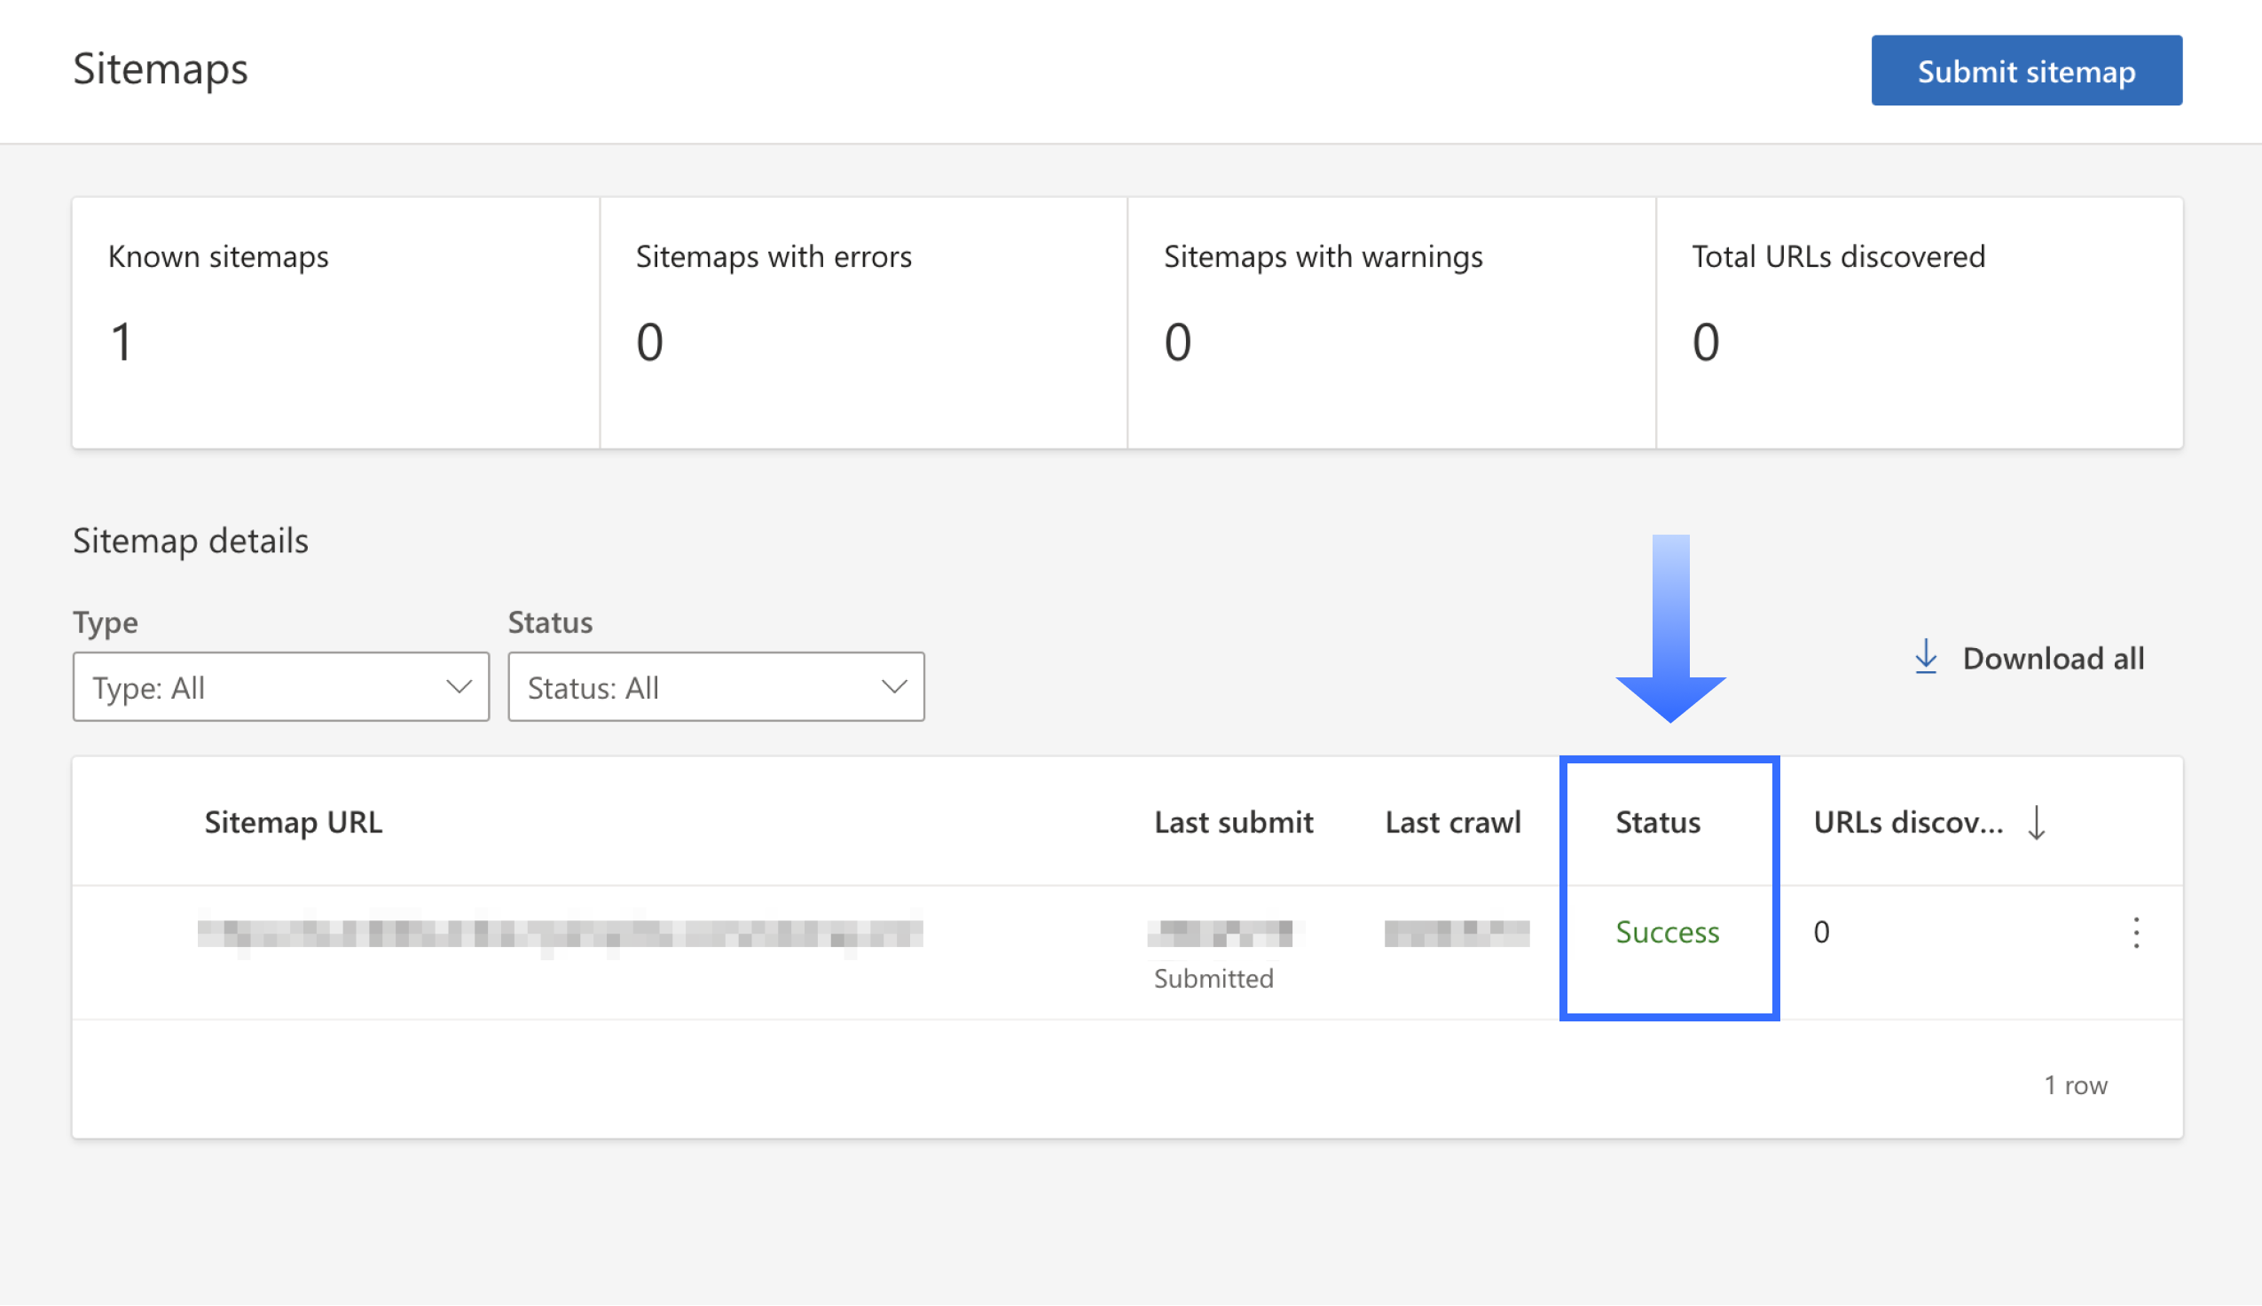Click the URLs discovered sort arrow
The width and height of the screenshot is (2262, 1306).
coord(2036,823)
